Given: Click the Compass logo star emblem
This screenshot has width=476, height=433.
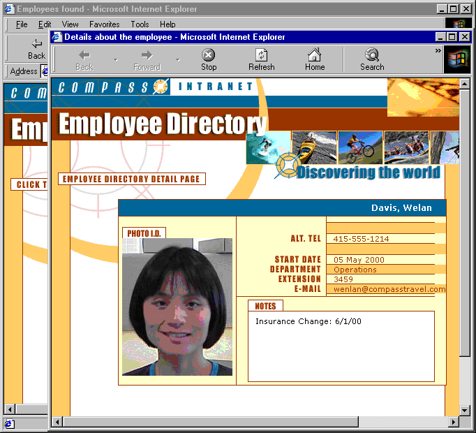Looking at the screenshot, I should point(161,87).
